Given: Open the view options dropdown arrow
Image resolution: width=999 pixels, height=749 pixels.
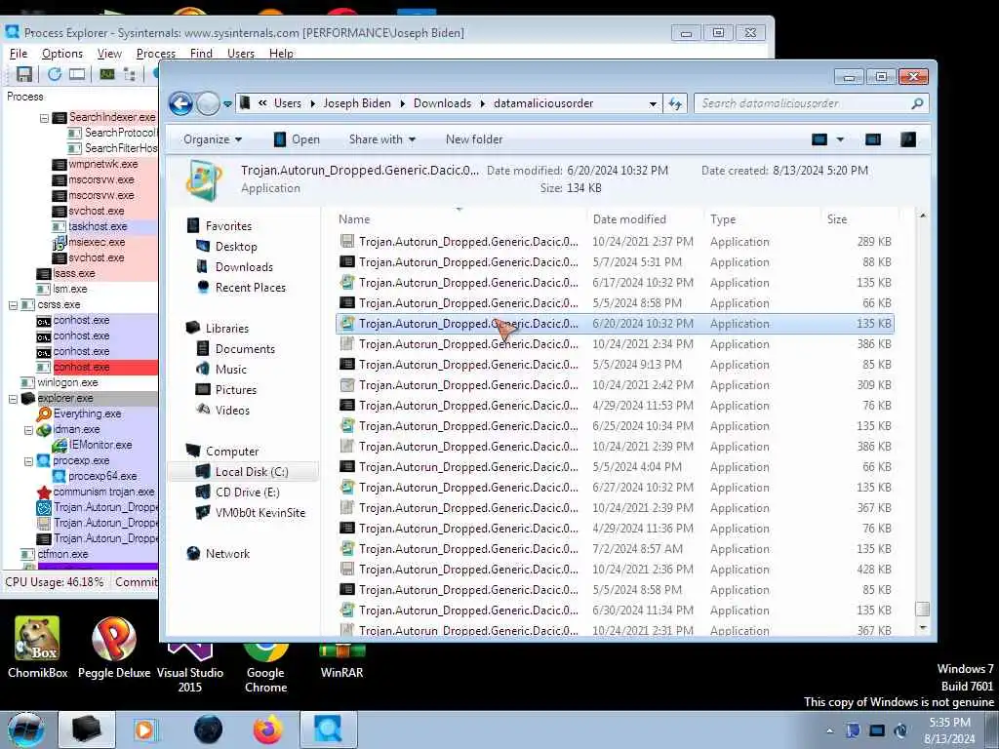Looking at the screenshot, I should [840, 139].
